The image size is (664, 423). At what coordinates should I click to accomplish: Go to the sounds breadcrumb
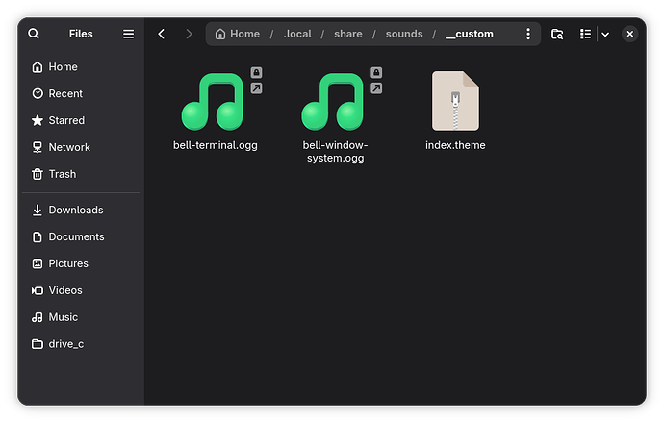click(404, 34)
